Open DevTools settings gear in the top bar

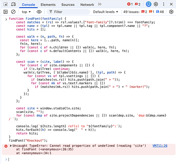pos(156,4)
